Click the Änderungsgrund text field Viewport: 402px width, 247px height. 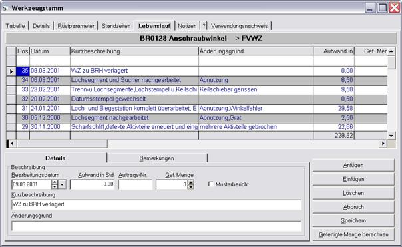tap(156, 226)
